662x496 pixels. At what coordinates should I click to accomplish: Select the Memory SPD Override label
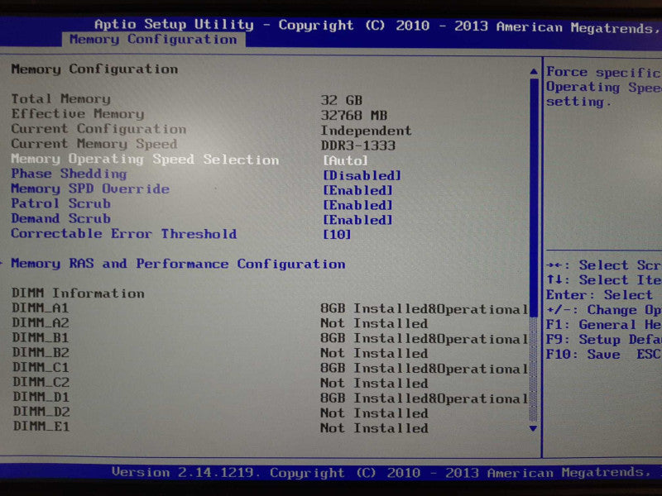pyautogui.click(x=90, y=189)
